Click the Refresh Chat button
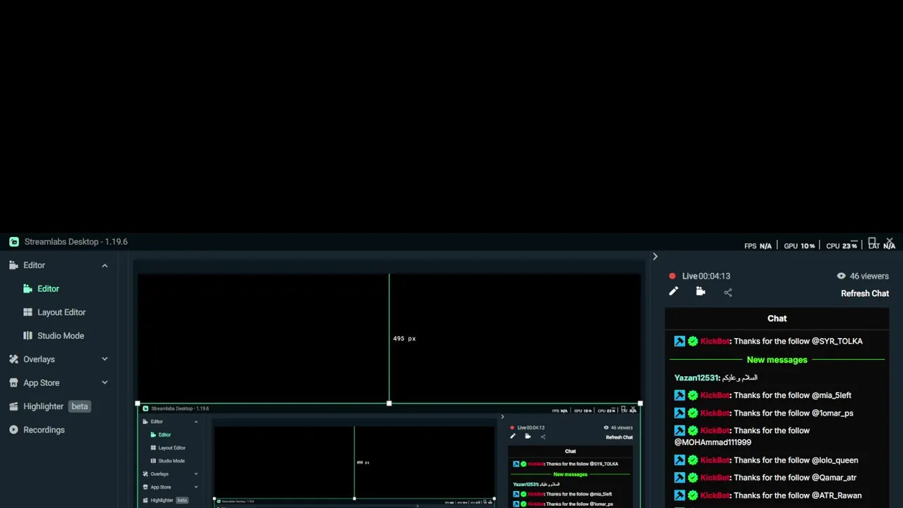 [865, 294]
